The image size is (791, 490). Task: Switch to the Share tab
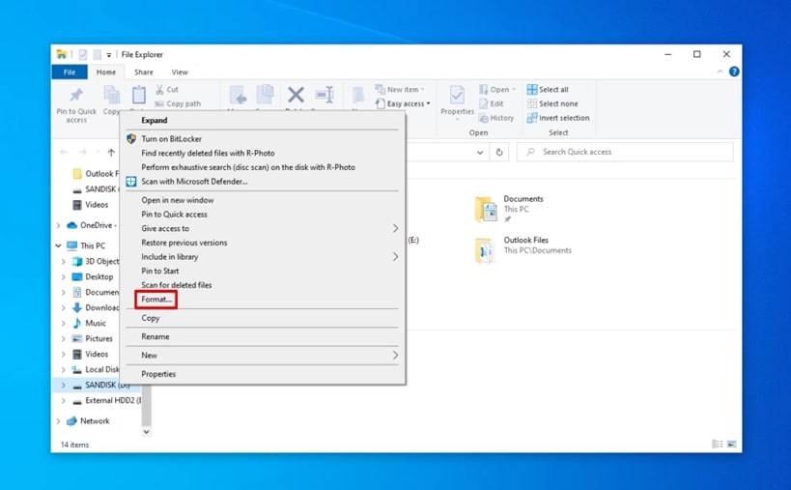point(144,72)
